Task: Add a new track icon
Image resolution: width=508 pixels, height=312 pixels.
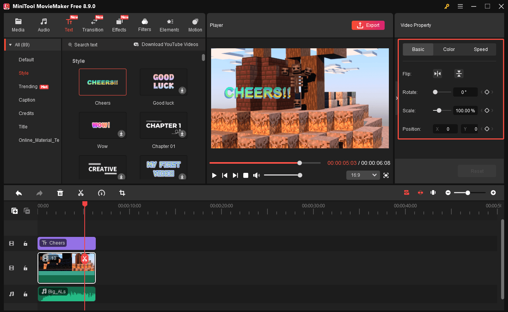Action: click(15, 211)
